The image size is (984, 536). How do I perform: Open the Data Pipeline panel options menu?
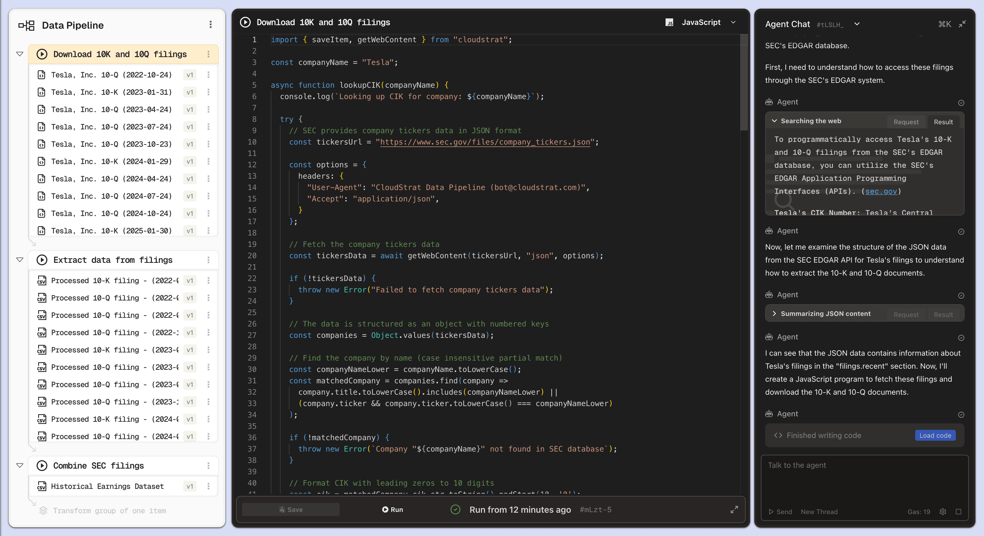pyautogui.click(x=210, y=25)
